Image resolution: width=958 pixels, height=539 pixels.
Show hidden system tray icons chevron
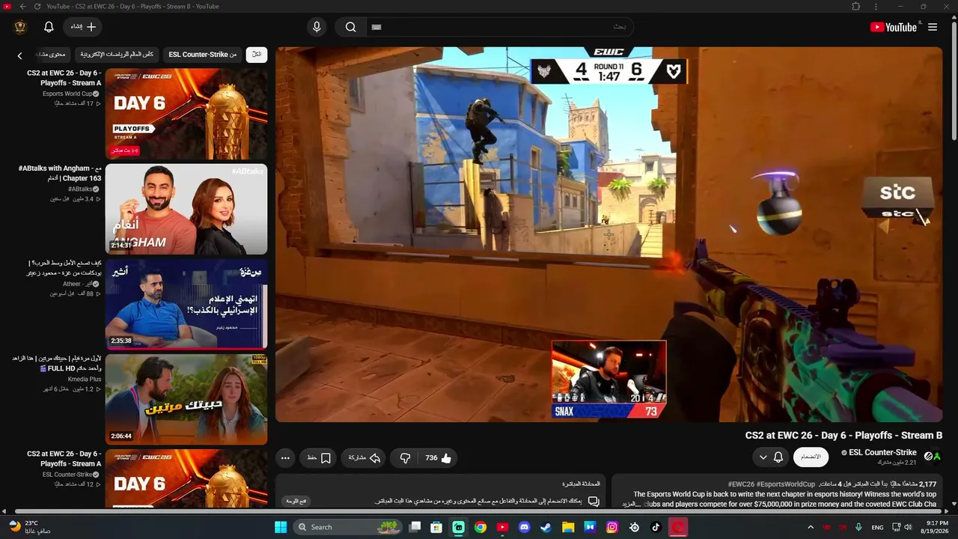point(811,527)
